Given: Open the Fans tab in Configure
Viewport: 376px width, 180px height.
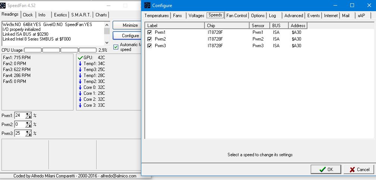Looking at the screenshot, I should point(178,16).
